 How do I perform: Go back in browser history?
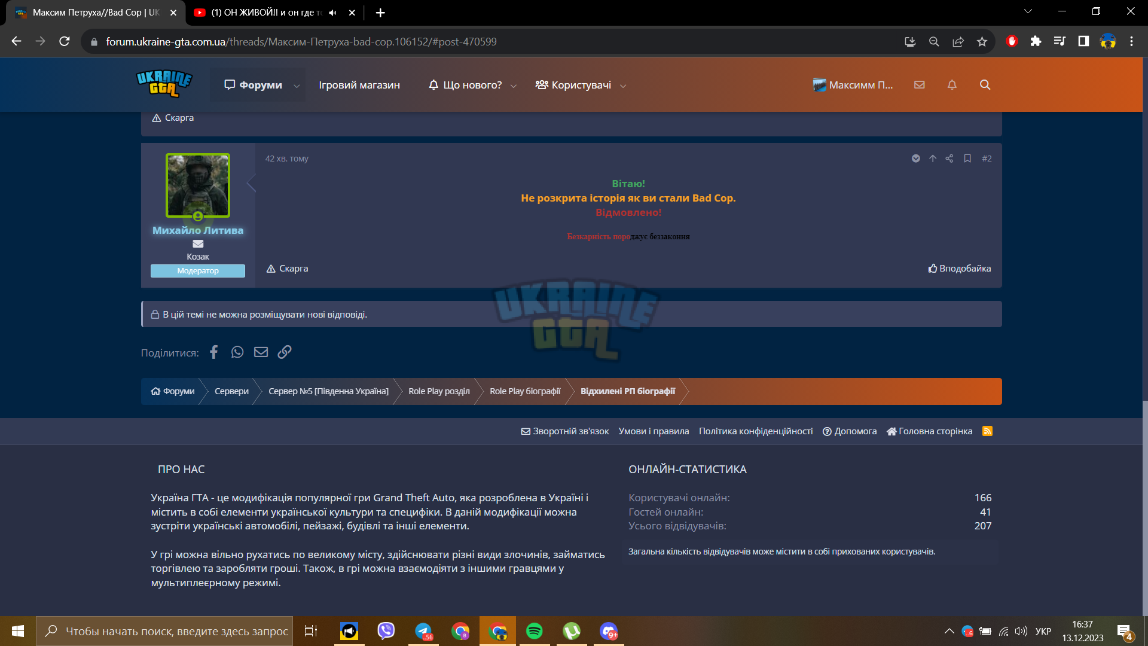(x=16, y=41)
